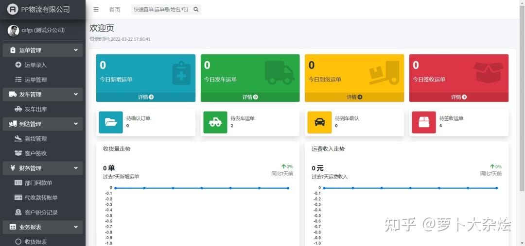The height and width of the screenshot is (246, 525).
Task: Click the 代收款转账单 card icon
Action: [x=18, y=197]
